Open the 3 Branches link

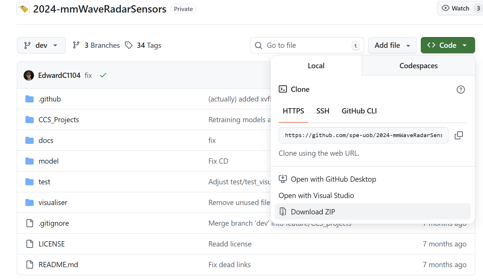pos(96,45)
